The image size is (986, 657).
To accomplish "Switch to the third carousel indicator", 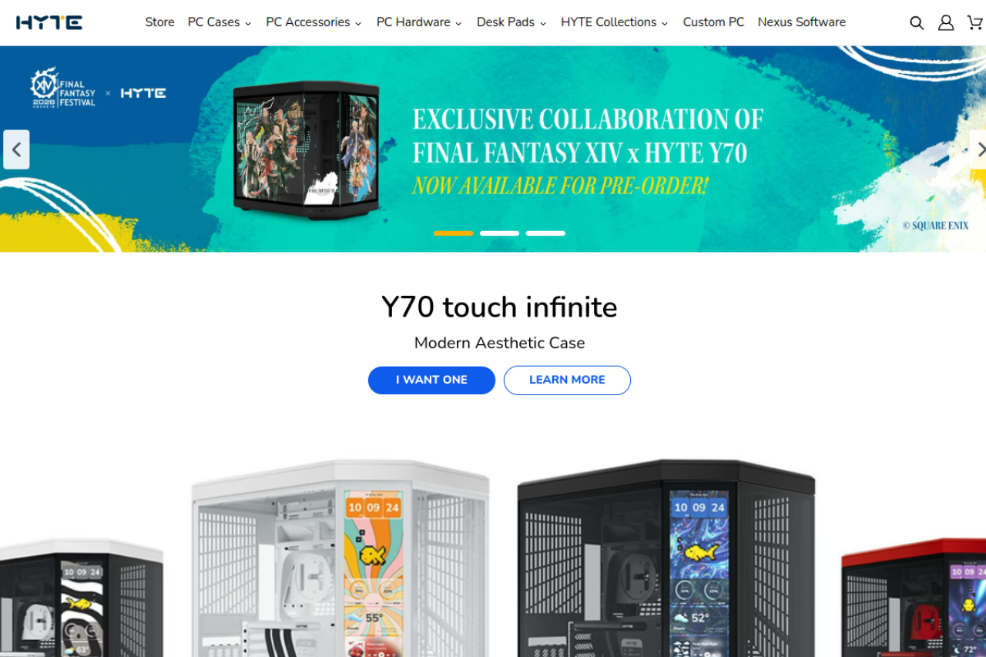I will (545, 233).
